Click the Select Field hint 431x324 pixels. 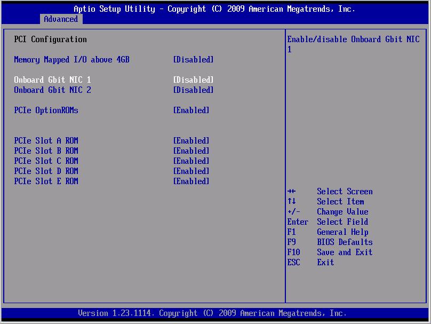coord(343,222)
